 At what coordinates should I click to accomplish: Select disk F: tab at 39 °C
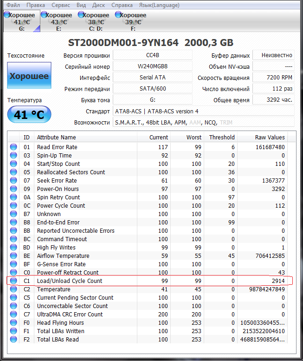coord(133,21)
